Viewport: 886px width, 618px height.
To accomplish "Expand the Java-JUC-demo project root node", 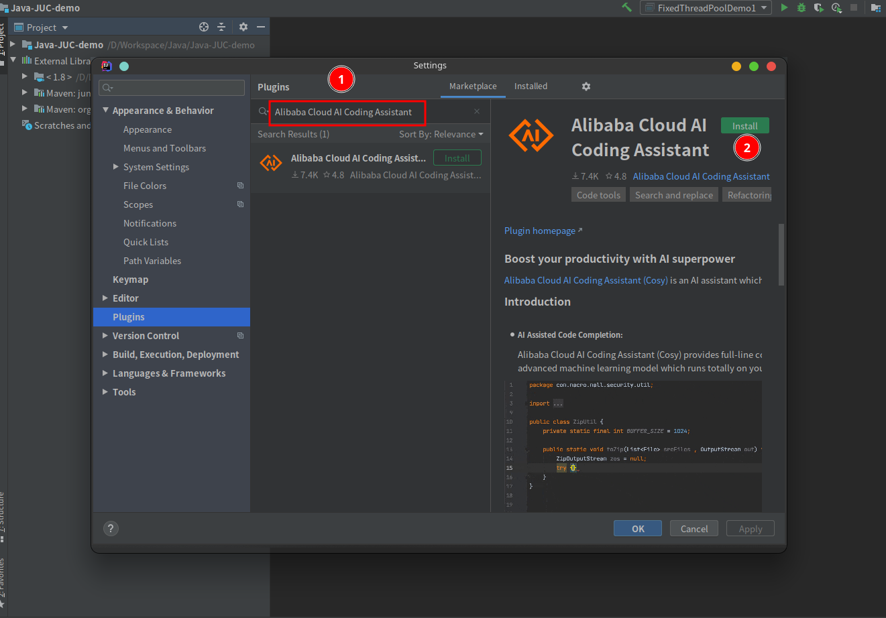I will click(13, 44).
